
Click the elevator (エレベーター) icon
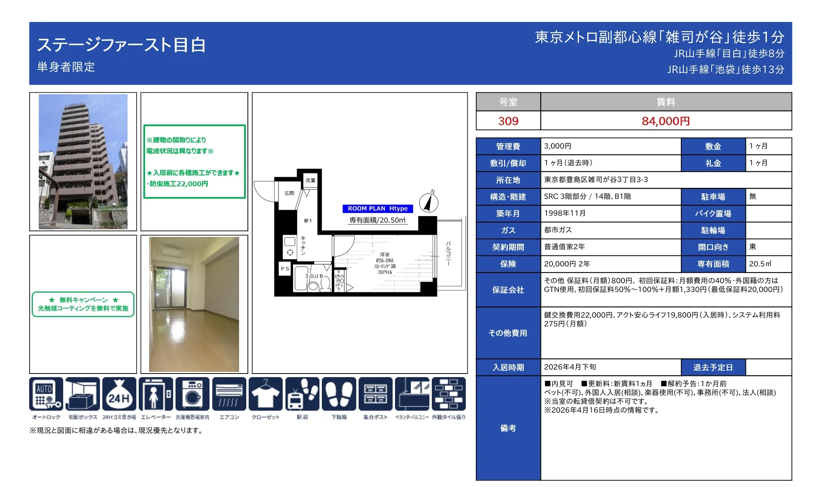(x=156, y=394)
